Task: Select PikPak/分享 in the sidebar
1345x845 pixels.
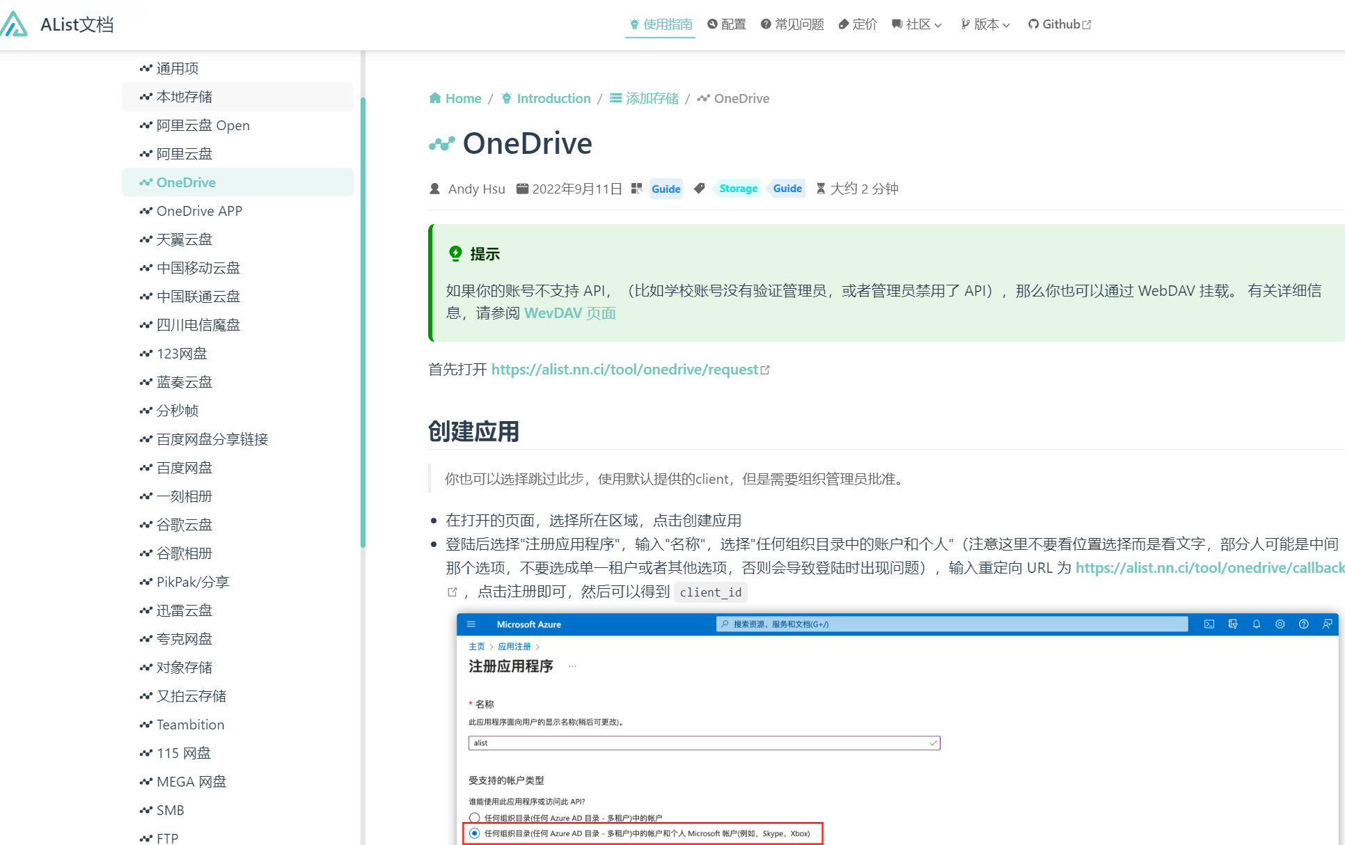Action: (237, 582)
